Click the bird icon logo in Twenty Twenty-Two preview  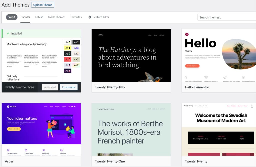click(100, 35)
